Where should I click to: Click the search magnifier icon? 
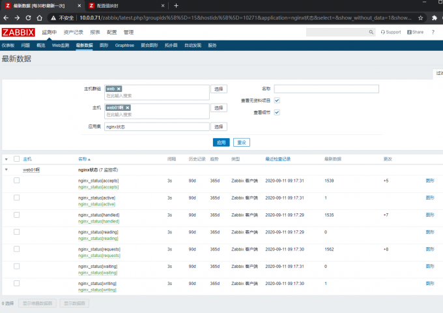(371, 32)
